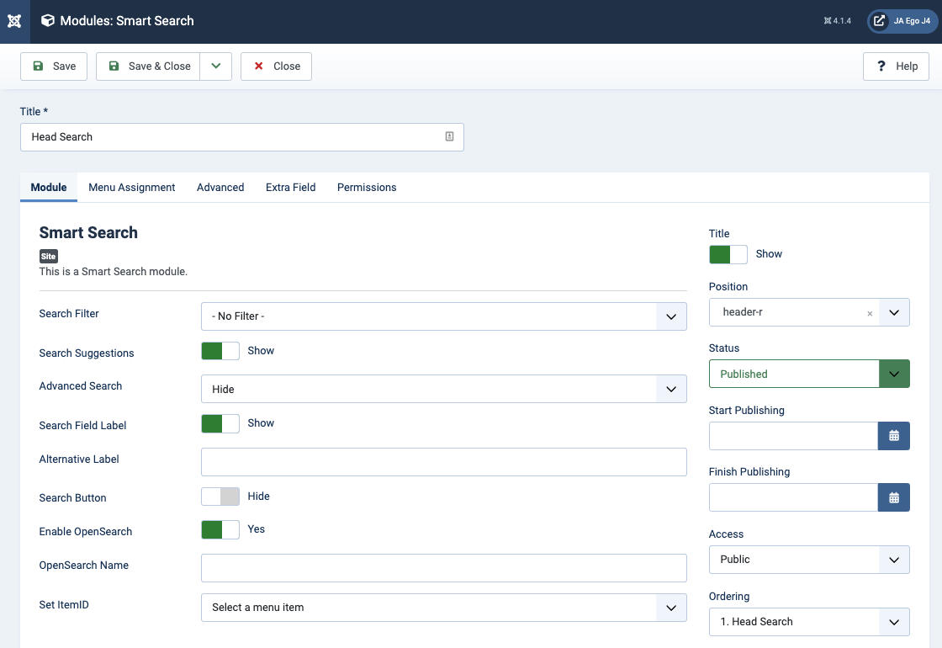Click the Close button
This screenshot has height=648, width=942.
[276, 66]
